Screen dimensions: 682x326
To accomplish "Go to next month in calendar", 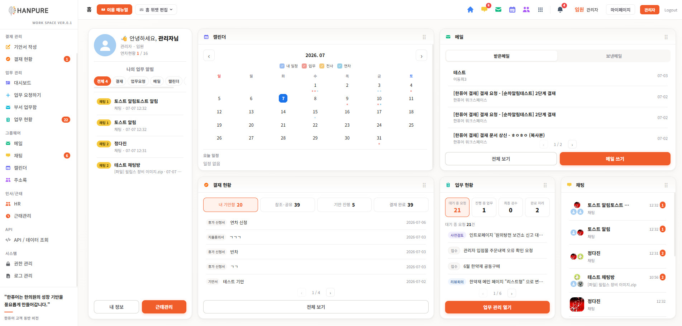I will [421, 56].
